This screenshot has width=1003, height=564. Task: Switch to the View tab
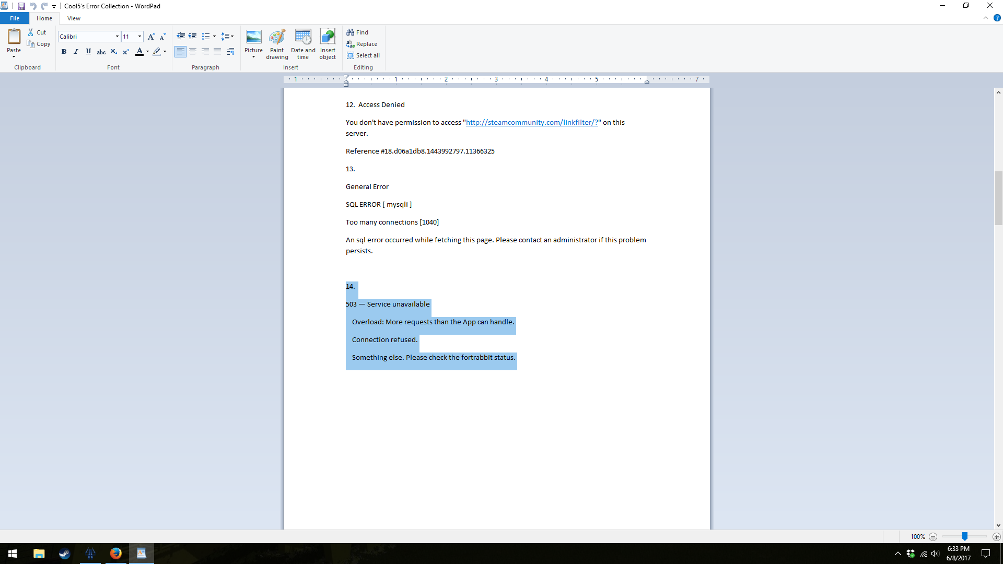pyautogui.click(x=74, y=18)
